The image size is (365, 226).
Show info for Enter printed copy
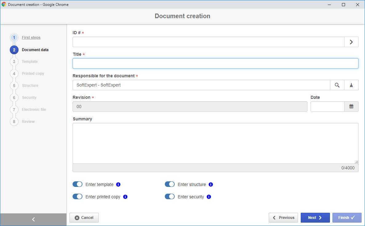pos(125,197)
